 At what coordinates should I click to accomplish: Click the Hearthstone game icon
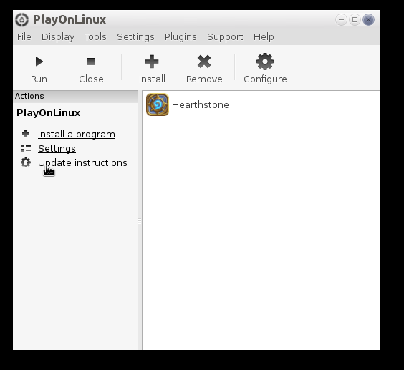click(x=158, y=104)
